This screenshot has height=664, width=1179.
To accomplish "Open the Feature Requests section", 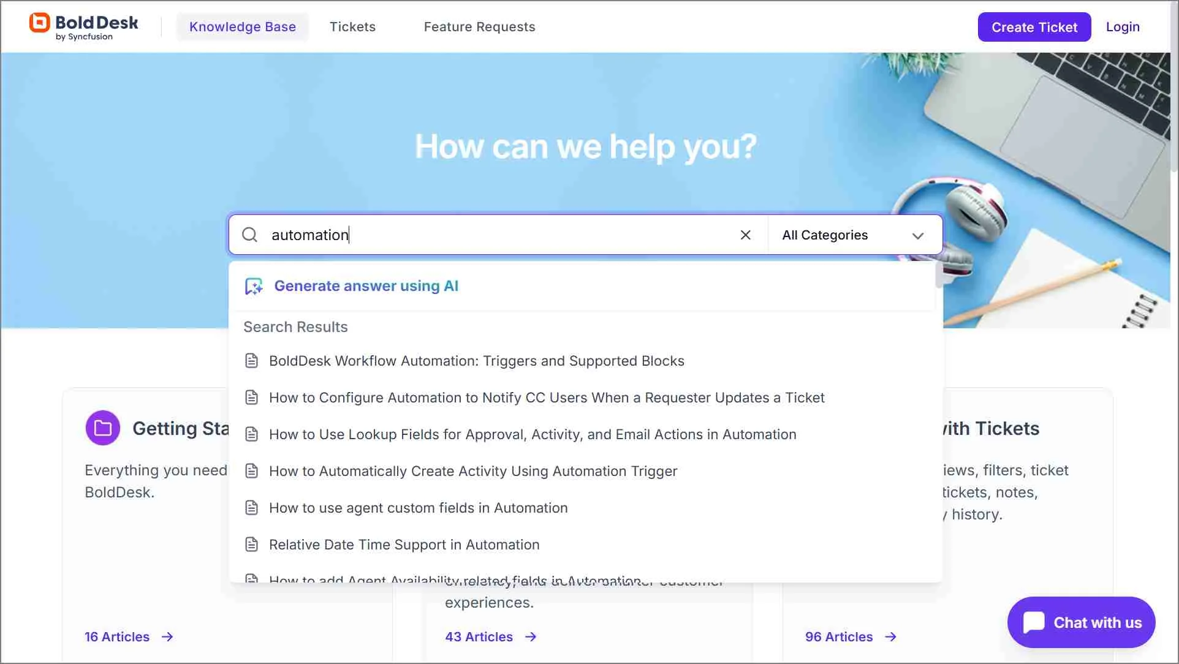I will 479,26.
